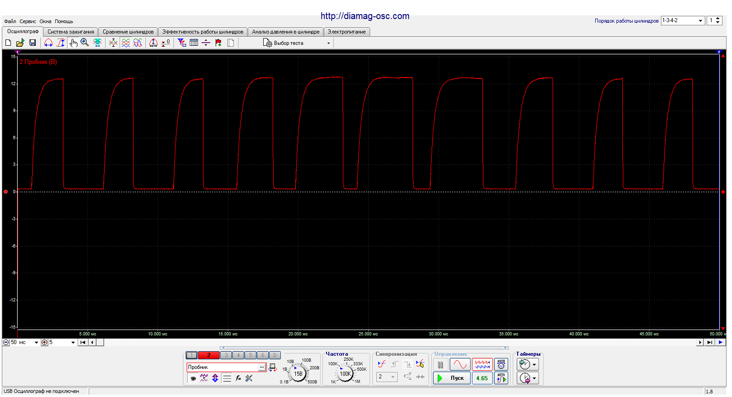Image resolution: width=732 pixels, height=397 pixels.
Task: Click the fx math function icon
Action: pos(238,378)
